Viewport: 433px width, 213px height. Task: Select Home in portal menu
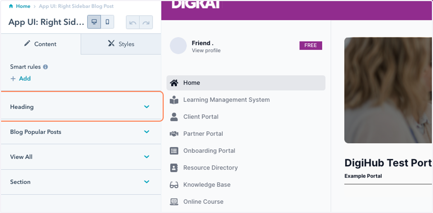pos(246,83)
